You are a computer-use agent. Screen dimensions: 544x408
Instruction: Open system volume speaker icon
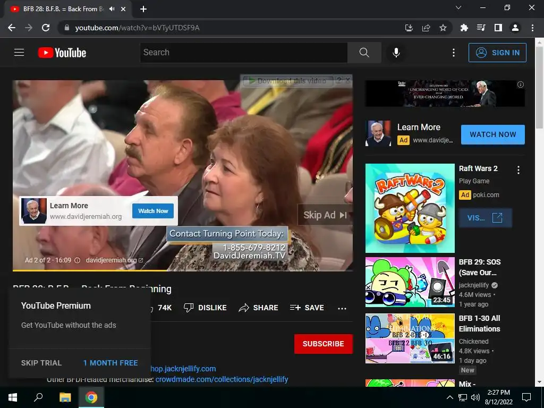[475, 397]
